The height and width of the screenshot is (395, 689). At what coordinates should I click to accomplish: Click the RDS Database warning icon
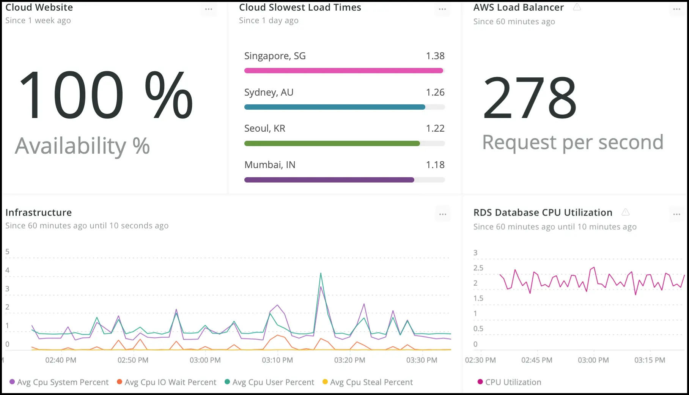coord(626,212)
